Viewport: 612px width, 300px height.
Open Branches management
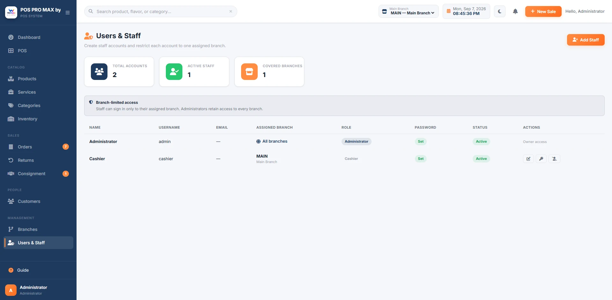(x=38, y=229)
